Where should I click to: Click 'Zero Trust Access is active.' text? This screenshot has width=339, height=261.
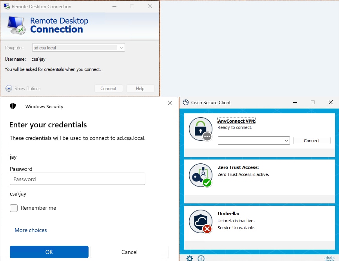pyautogui.click(x=243, y=174)
